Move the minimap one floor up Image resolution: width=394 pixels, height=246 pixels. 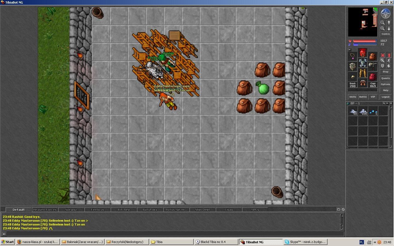[x=389, y=23]
